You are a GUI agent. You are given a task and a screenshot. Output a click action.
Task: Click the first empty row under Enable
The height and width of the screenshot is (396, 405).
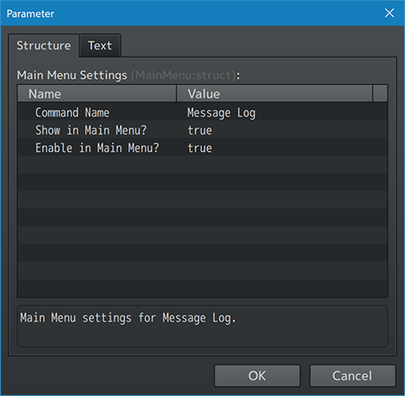click(x=202, y=164)
